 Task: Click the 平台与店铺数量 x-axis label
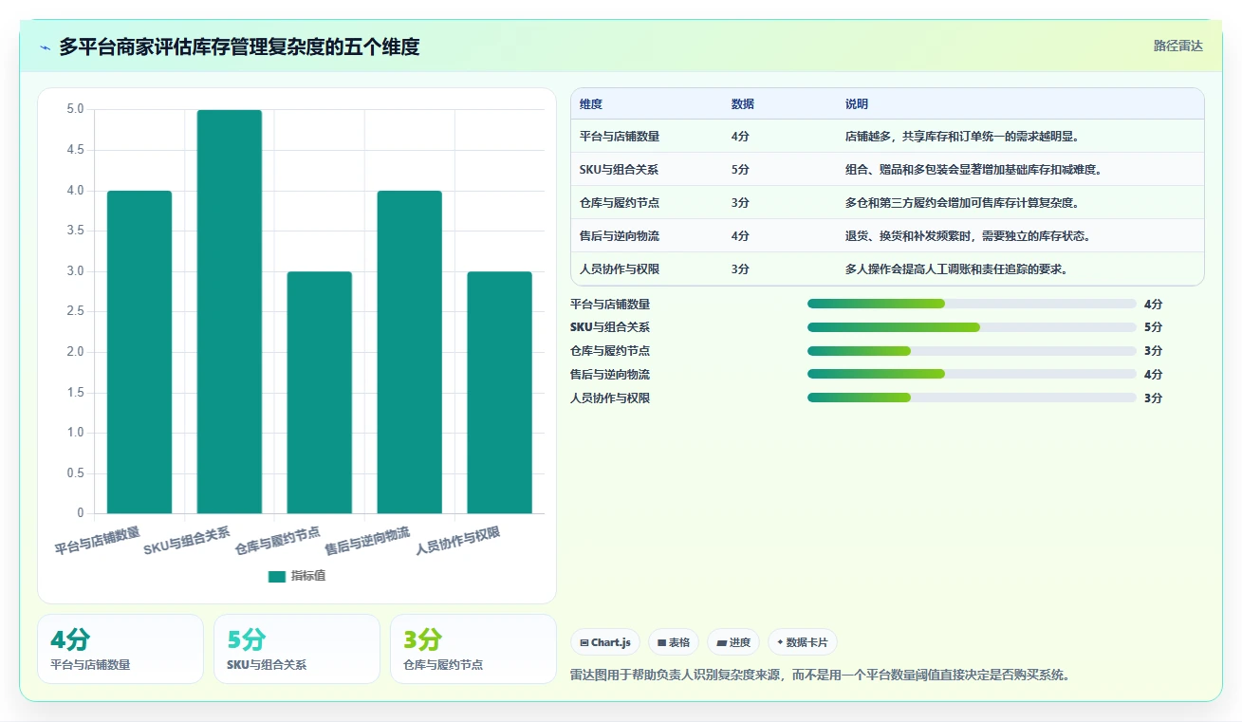97,540
